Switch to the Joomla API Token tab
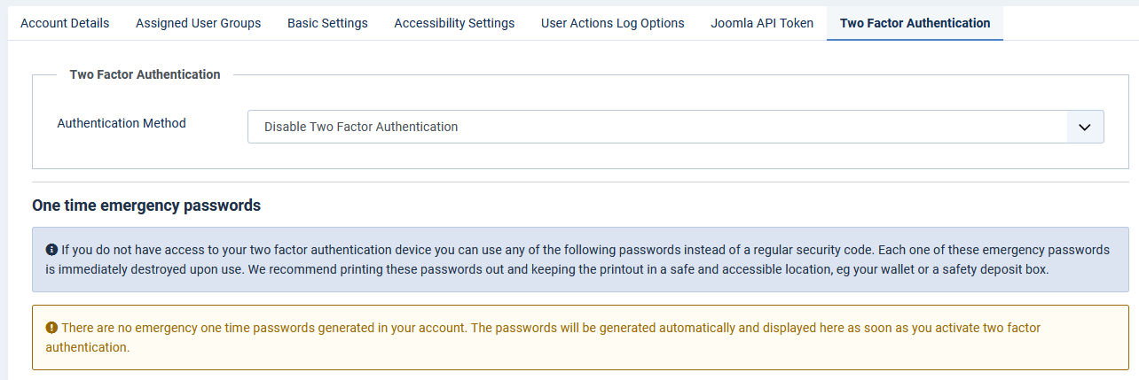This screenshot has height=380, width=1139. coord(762,23)
